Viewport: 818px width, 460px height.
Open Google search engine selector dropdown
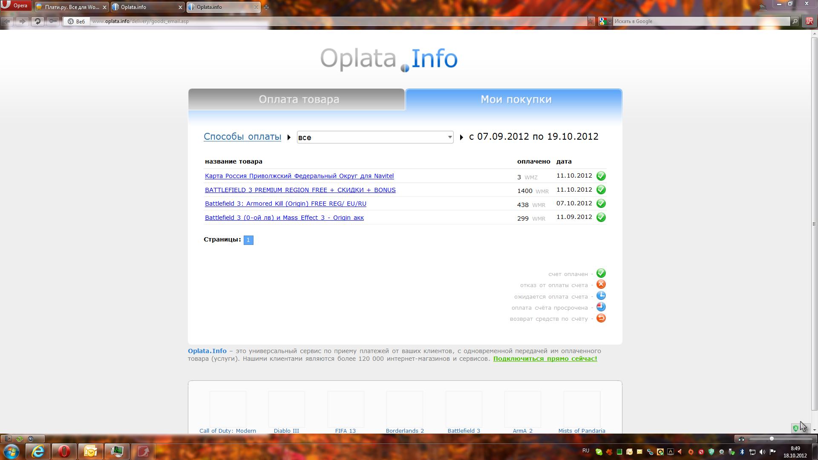pos(605,21)
